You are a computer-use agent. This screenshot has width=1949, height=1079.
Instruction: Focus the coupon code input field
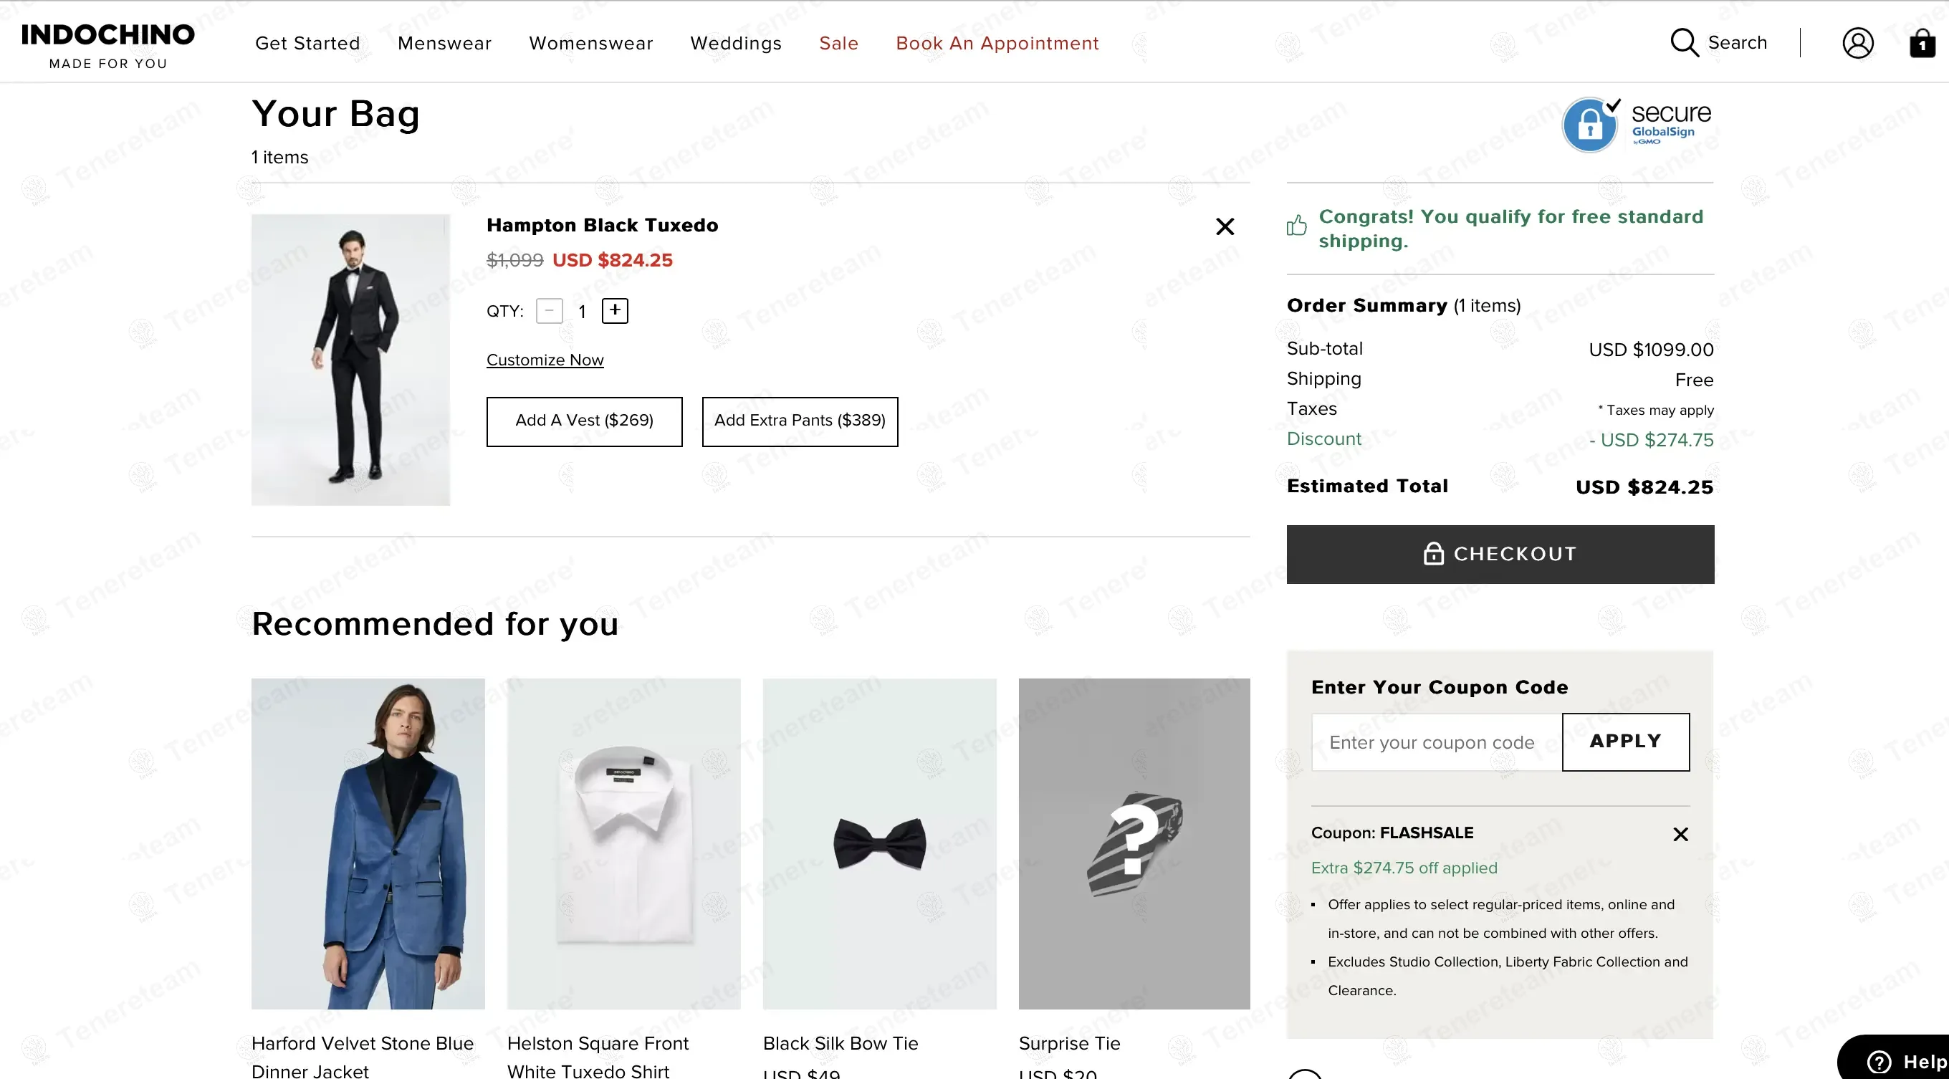[x=1437, y=742]
